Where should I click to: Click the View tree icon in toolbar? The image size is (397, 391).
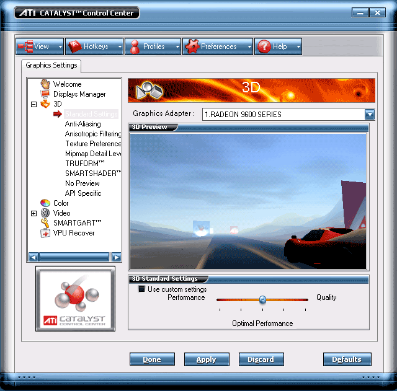pos(25,46)
